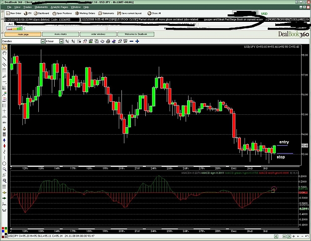Open the Analytic Pages menu
The height and width of the screenshot is (241, 311).
click(x=59, y=7)
